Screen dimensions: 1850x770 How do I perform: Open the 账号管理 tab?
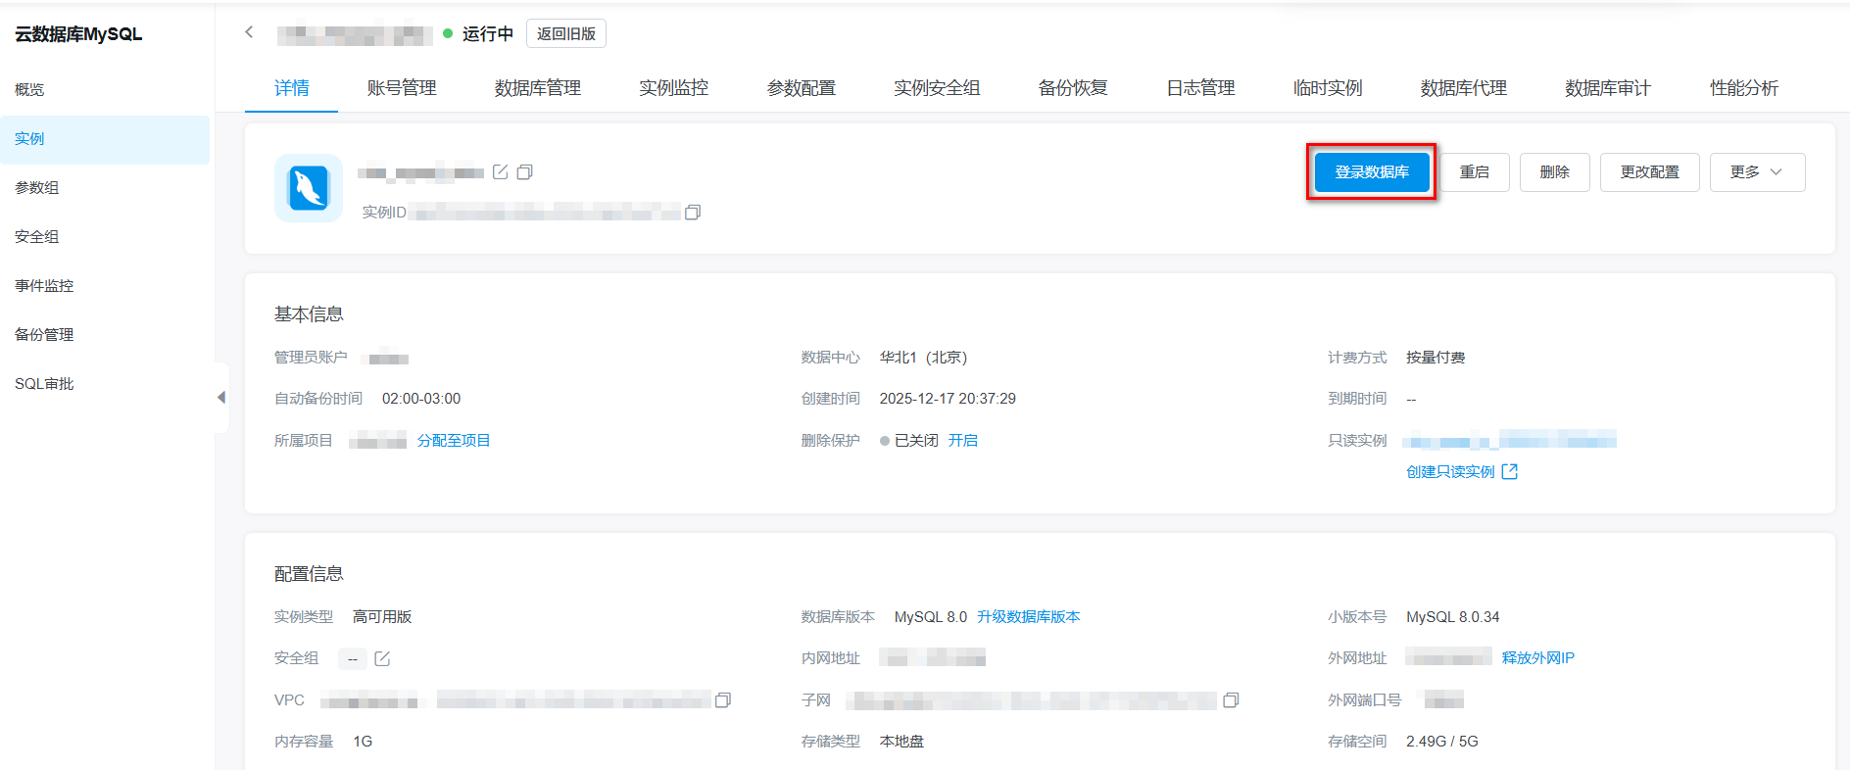pos(402,88)
